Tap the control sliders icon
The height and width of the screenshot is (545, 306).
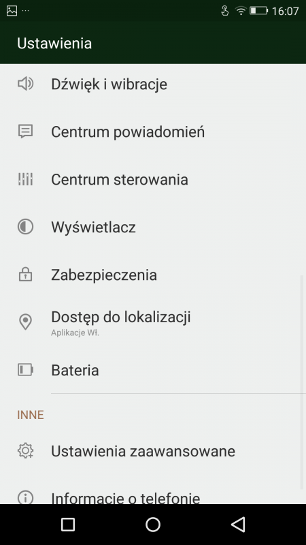point(25,179)
